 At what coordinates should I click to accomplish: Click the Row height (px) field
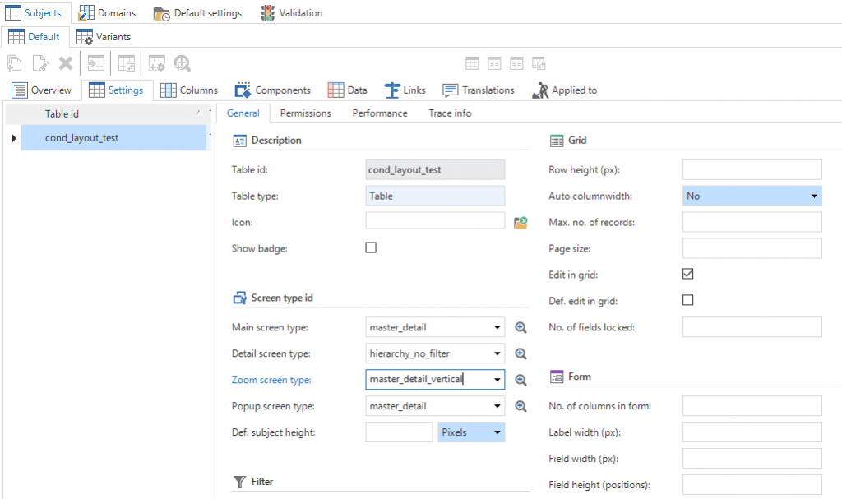(x=752, y=169)
